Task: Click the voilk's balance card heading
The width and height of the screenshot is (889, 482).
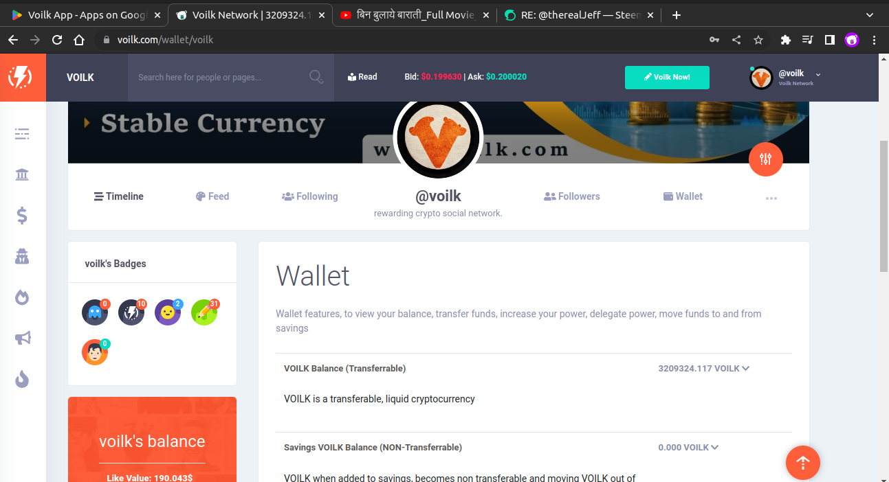Action: (152, 441)
